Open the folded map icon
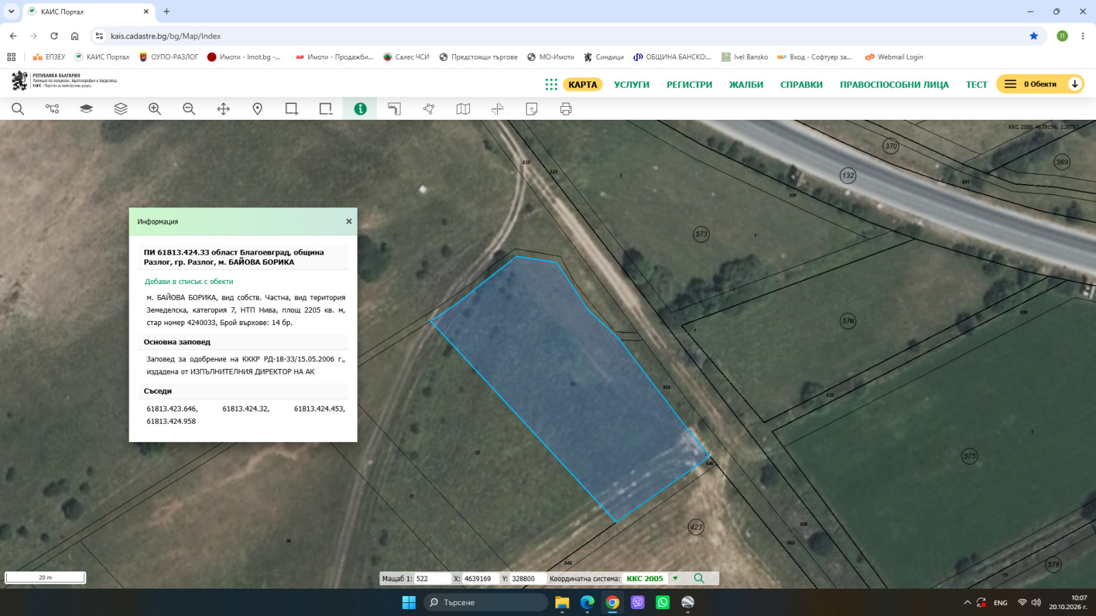1096x616 pixels. 463,109
